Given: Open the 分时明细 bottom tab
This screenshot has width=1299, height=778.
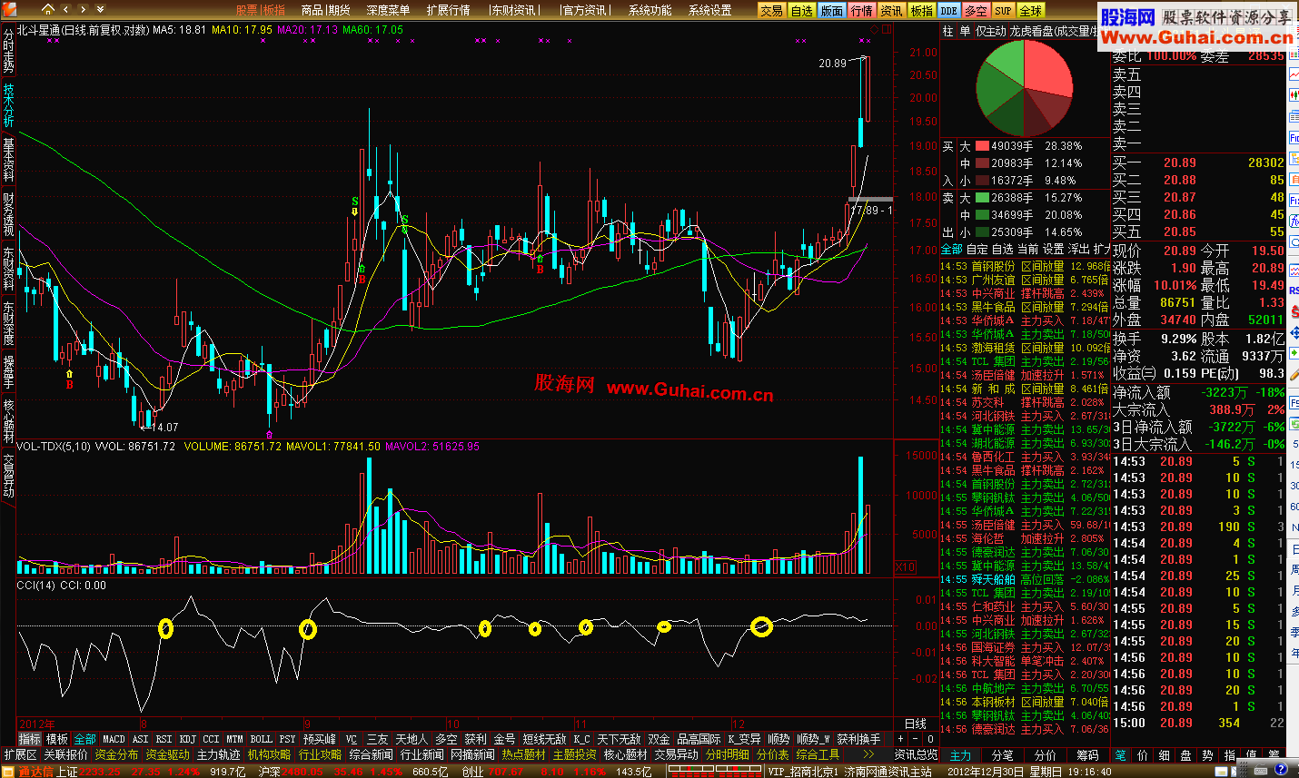Looking at the screenshot, I should (728, 754).
